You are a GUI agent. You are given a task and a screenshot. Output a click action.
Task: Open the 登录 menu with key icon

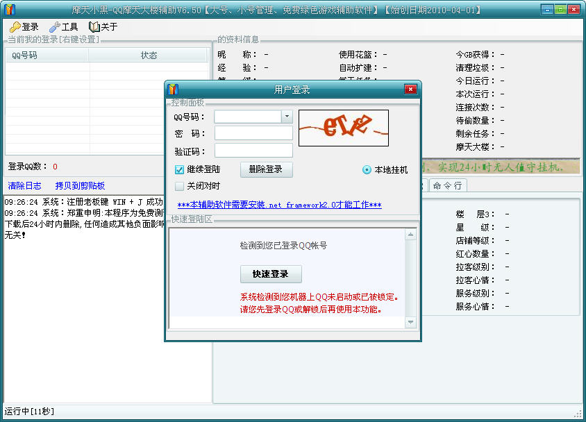click(x=24, y=27)
